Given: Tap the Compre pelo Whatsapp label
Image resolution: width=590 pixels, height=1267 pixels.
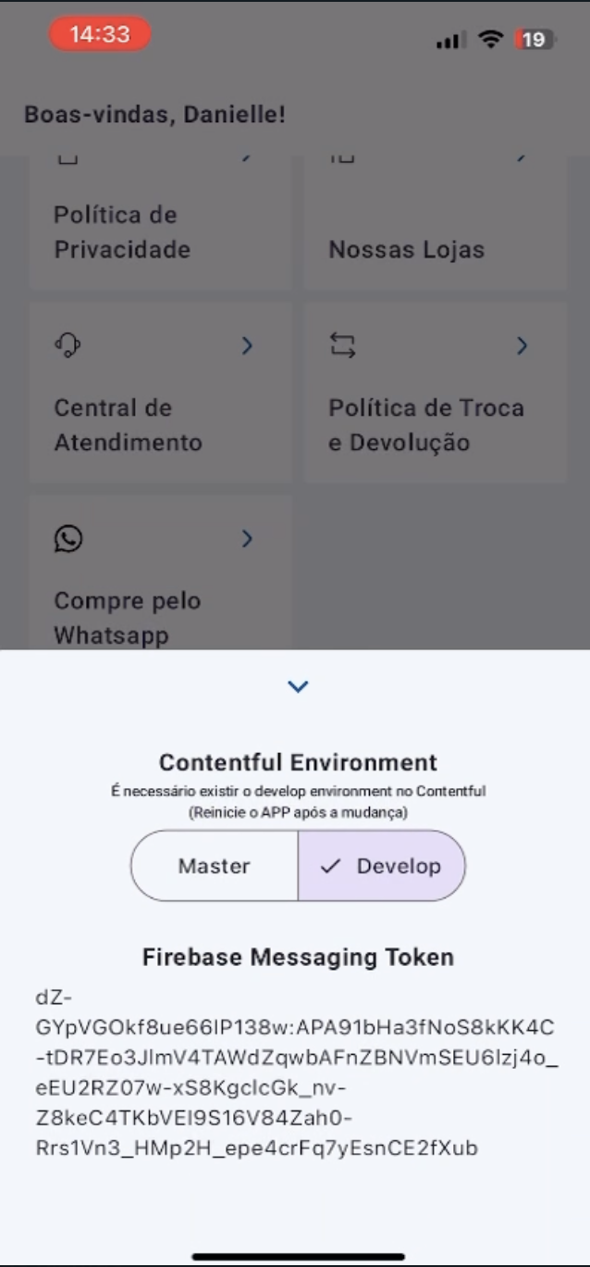Looking at the screenshot, I should [128, 618].
